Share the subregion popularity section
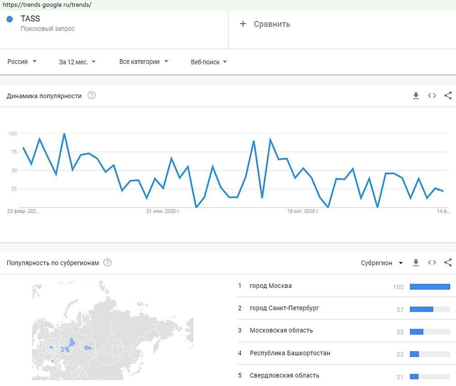This screenshot has width=456, height=386. pyautogui.click(x=448, y=262)
